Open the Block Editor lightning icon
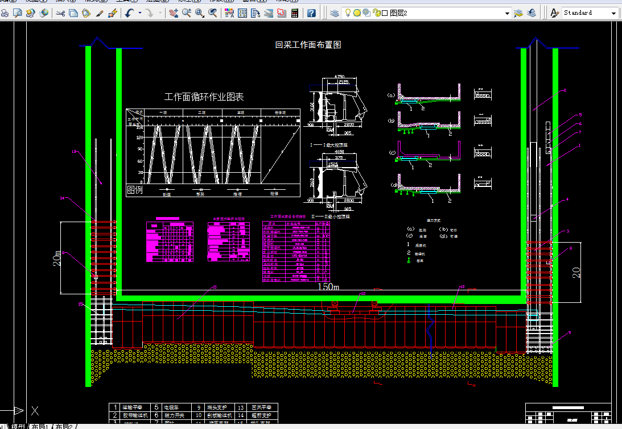Viewport: 622px width, 429px height. 113,13
